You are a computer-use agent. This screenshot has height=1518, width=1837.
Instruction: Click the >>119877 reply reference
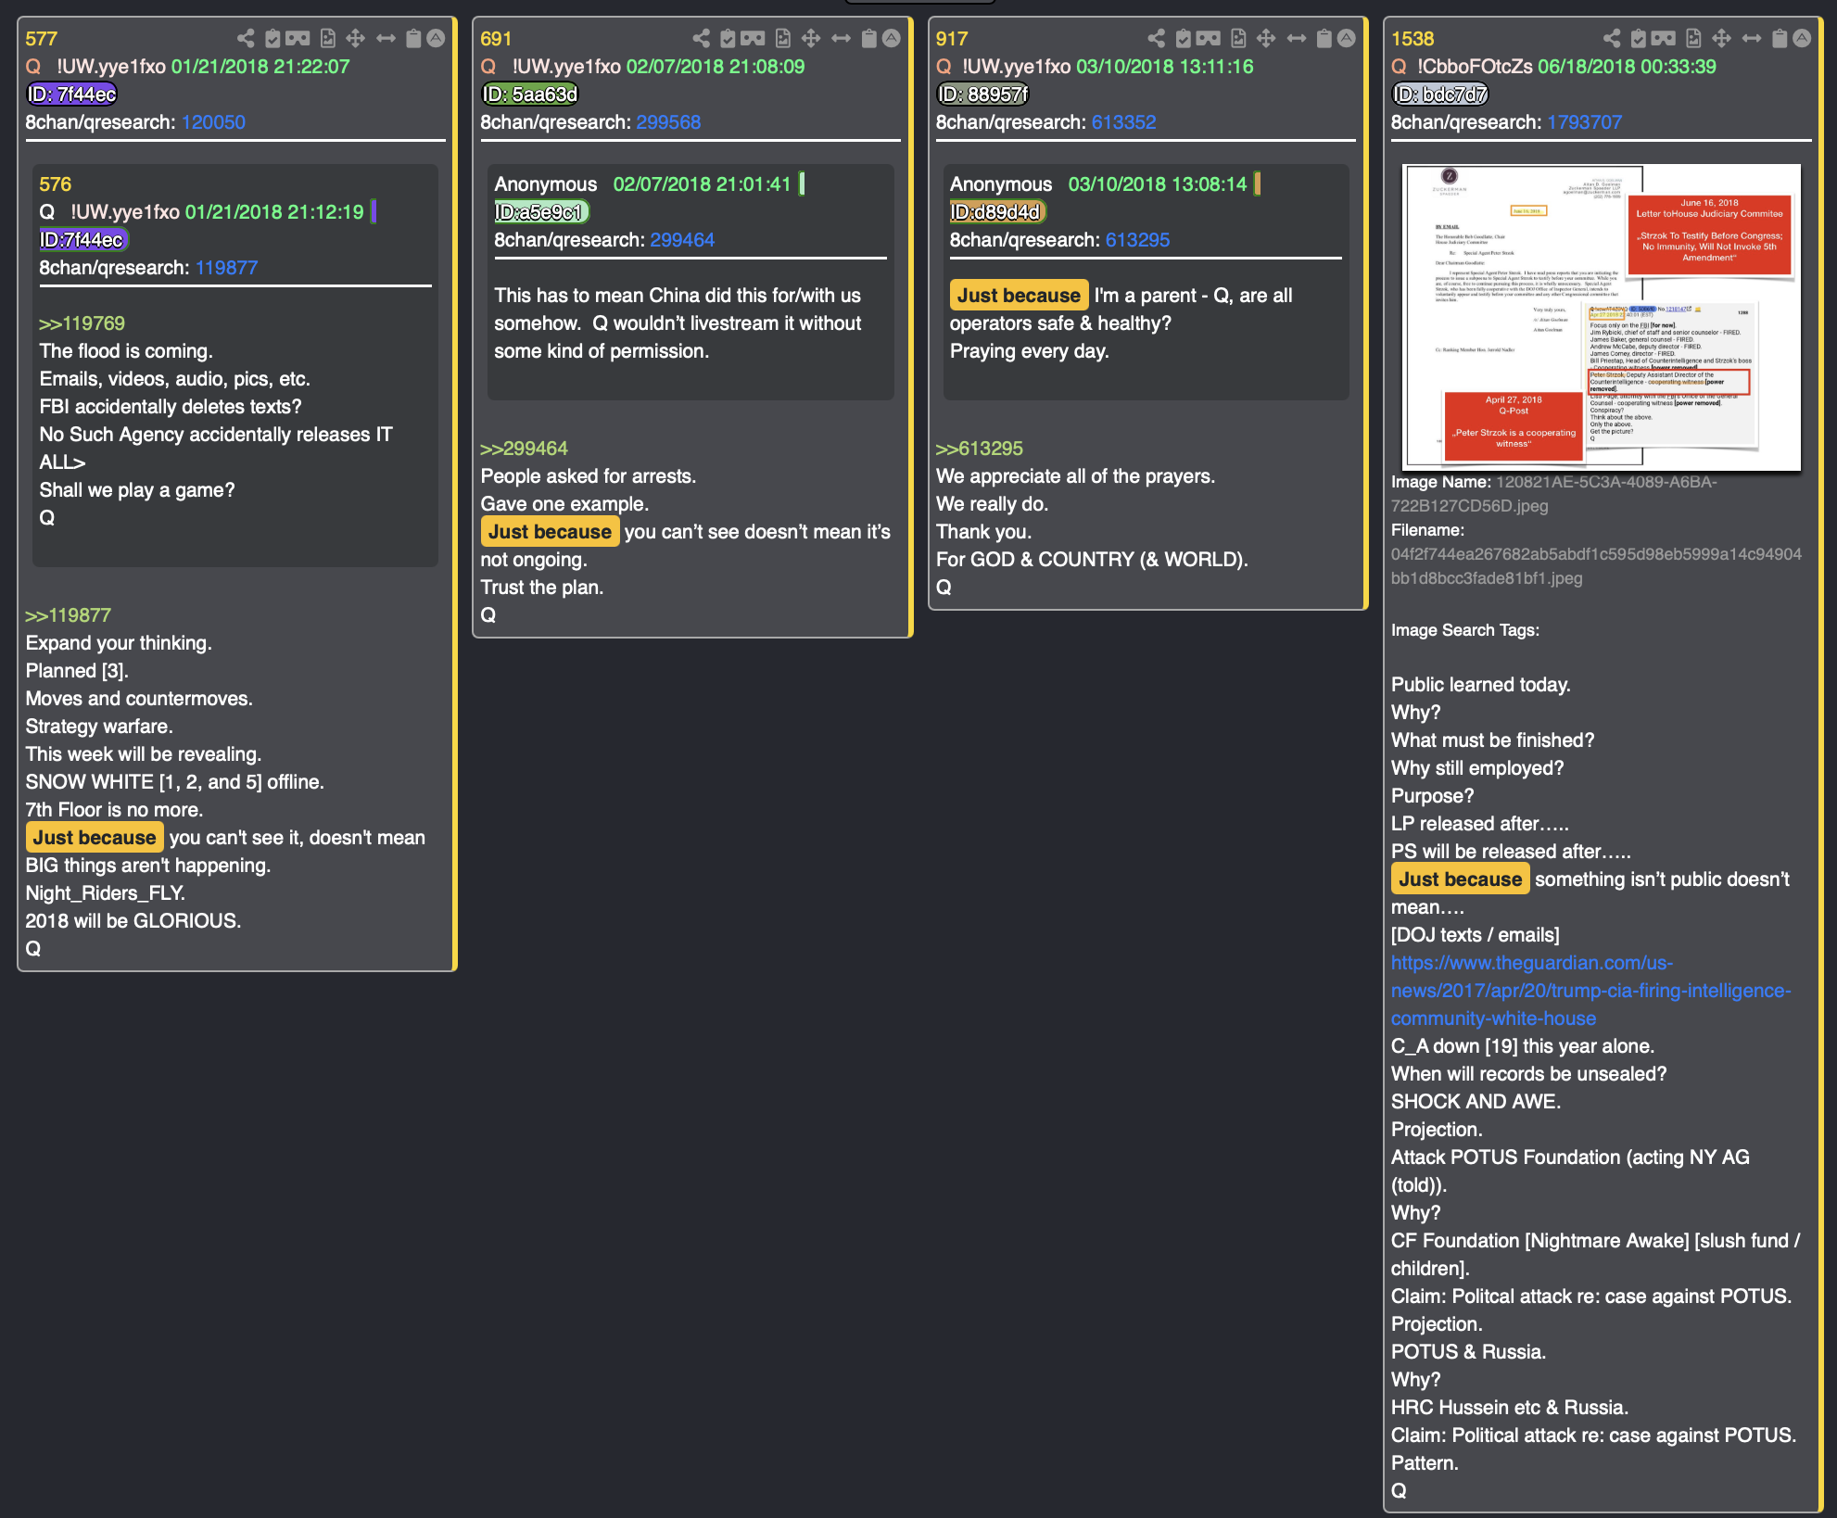(68, 615)
